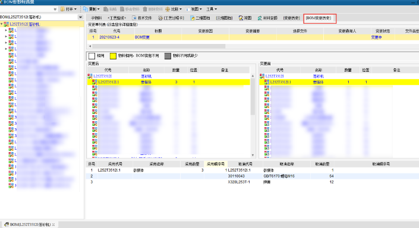Screen dimensions: 419x228
Task: Expand the second child node under the tree root
Action: [6, 36]
